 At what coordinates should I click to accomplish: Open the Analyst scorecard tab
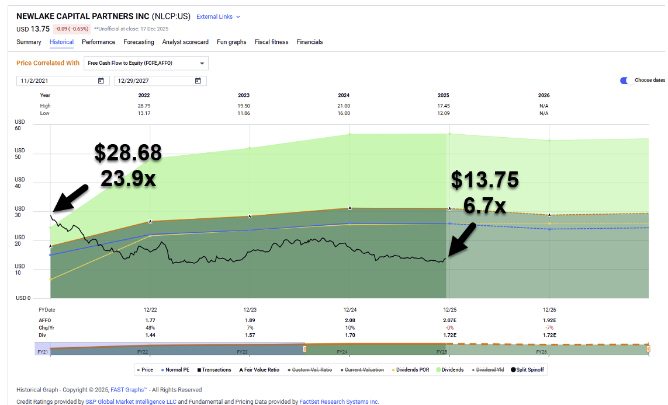click(185, 42)
